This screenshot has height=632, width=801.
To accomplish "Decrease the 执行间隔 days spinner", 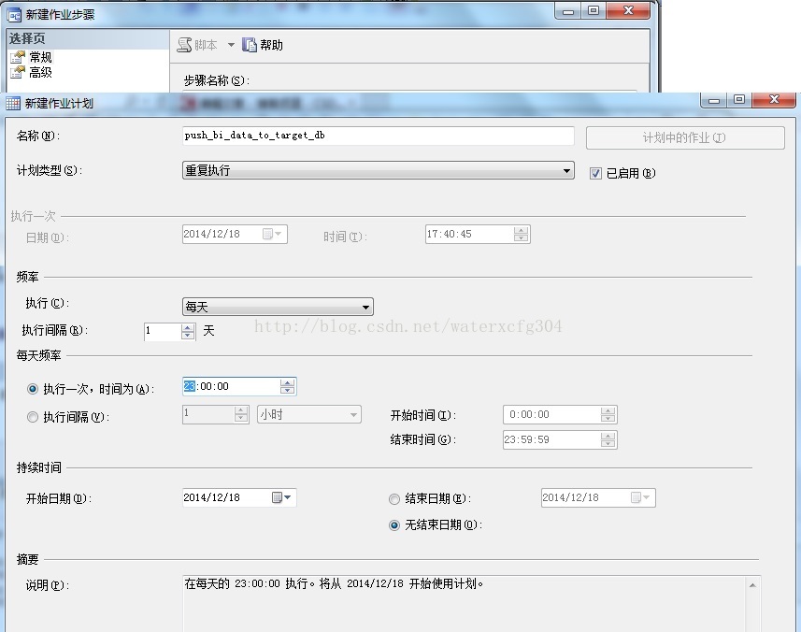I will pos(188,336).
